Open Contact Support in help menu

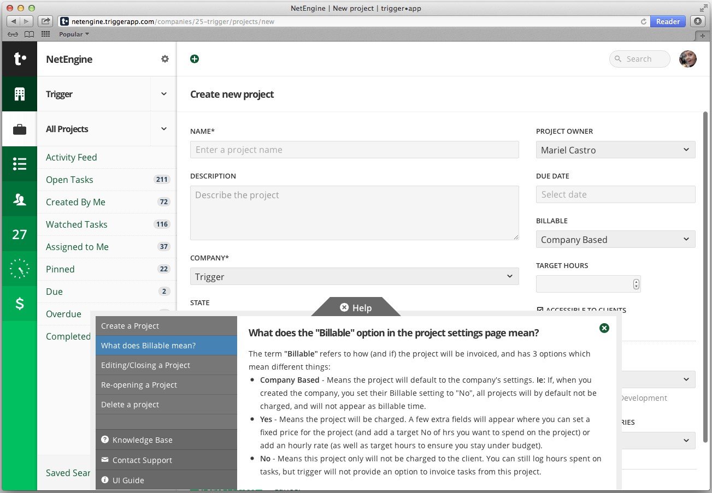point(166,460)
